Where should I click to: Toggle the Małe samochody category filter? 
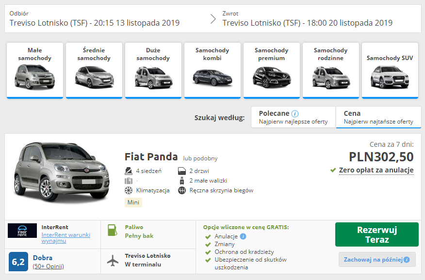(35, 70)
